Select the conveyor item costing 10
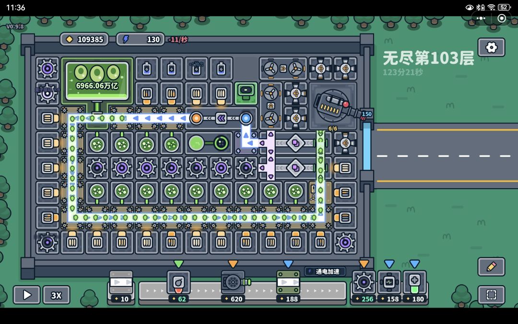518x324 pixels. (x=121, y=286)
